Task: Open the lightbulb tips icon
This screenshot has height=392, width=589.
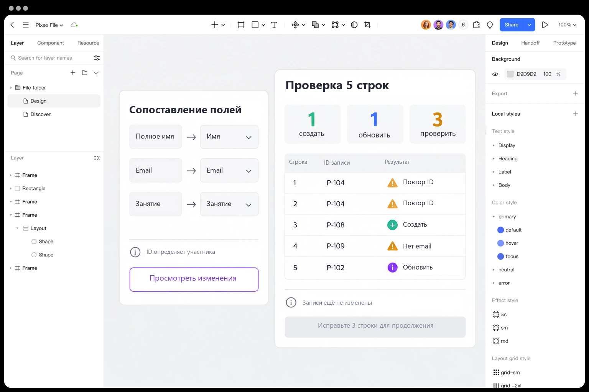Action: click(490, 25)
